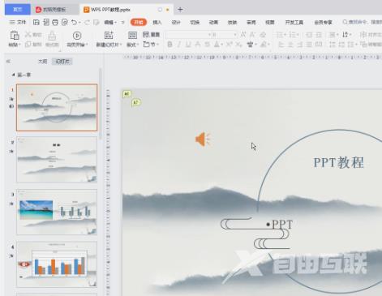Select the third slide thumbnail with beach photo
The width and height of the screenshot is (382, 296).
[57, 212]
